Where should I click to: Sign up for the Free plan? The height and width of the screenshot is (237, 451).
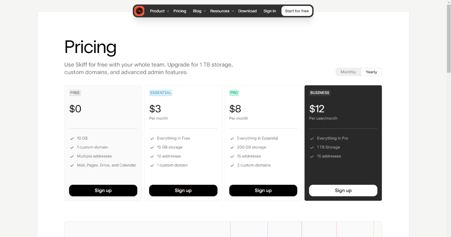(103, 190)
